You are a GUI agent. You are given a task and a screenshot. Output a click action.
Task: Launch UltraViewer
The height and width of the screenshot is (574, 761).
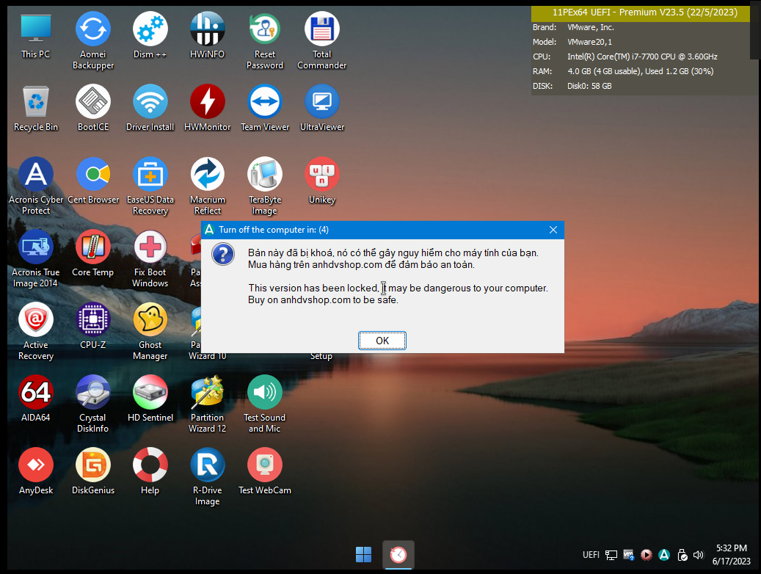point(321,108)
